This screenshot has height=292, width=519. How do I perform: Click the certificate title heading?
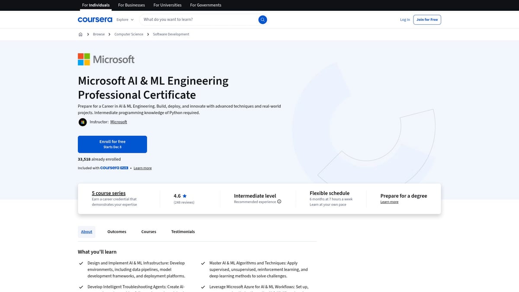coord(153,88)
